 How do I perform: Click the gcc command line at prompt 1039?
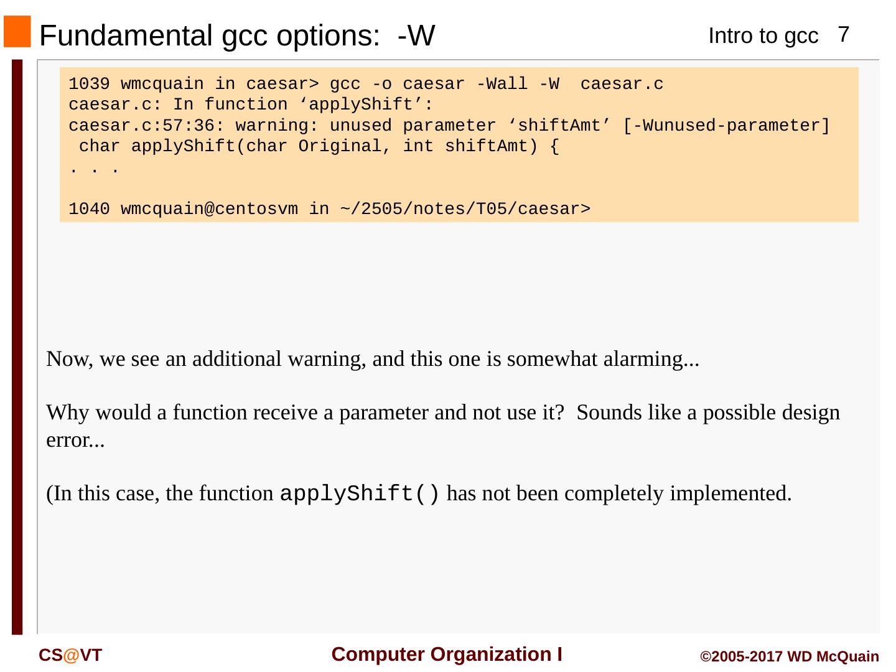pyautogui.click(x=366, y=84)
